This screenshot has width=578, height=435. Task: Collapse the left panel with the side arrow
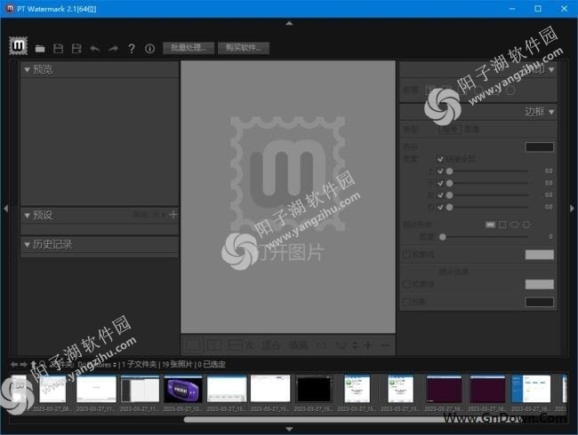click(x=6, y=209)
